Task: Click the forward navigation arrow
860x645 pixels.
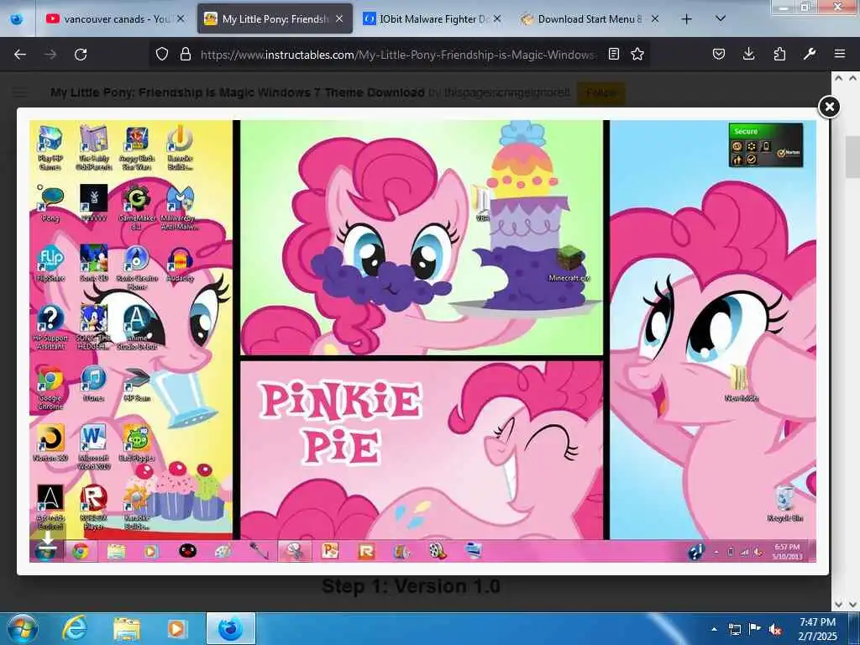Action: [x=50, y=55]
